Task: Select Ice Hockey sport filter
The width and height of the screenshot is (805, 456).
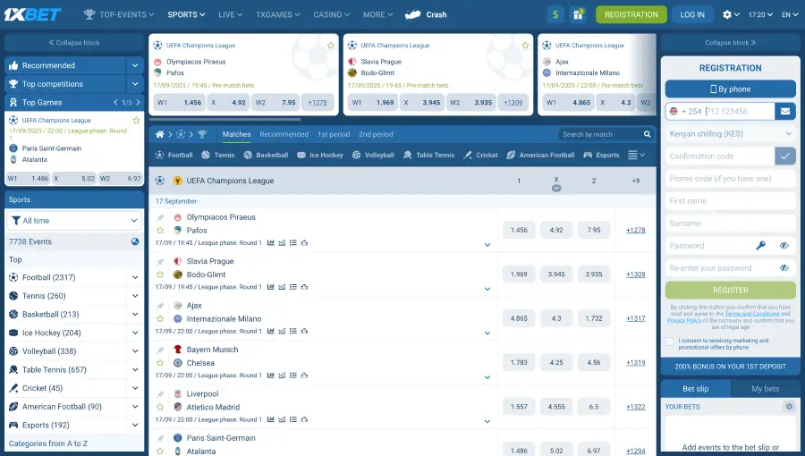Action: click(x=320, y=155)
